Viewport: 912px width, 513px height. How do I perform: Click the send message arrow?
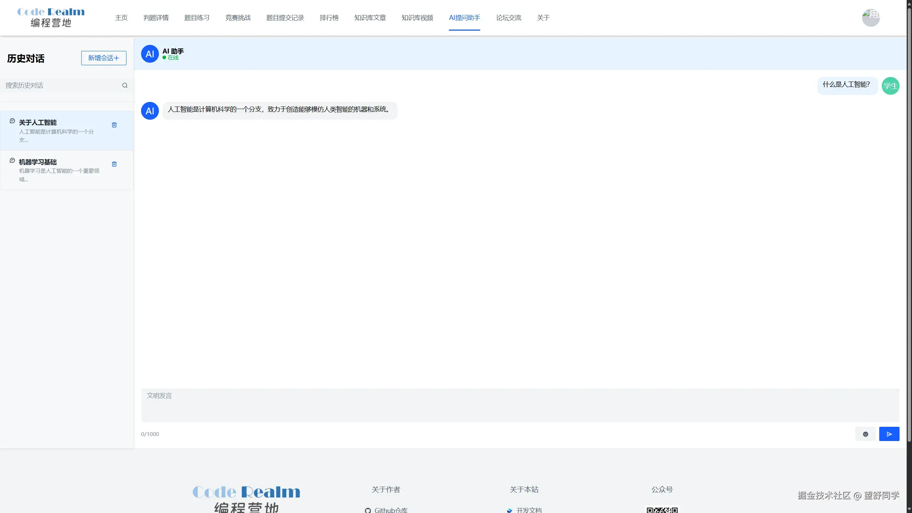pyautogui.click(x=889, y=434)
